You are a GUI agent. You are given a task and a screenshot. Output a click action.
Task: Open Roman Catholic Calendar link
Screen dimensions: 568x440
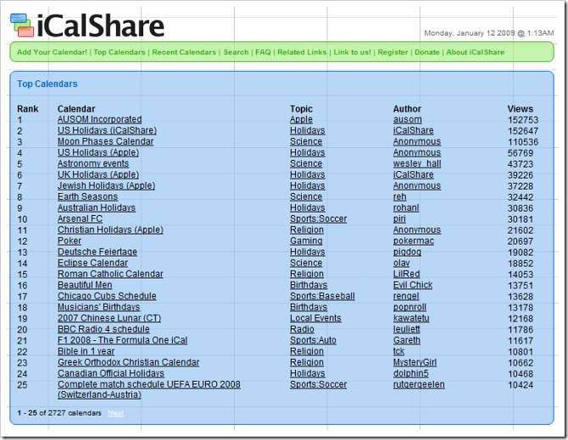pyautogui.click(x=110, y=273)
